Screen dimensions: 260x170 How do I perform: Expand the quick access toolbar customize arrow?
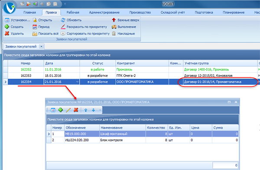point(65,4)
